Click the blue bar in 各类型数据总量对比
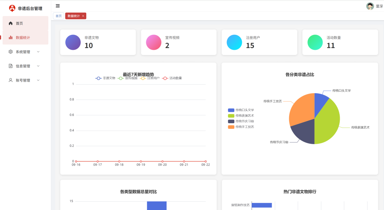 tap(157, 206)
